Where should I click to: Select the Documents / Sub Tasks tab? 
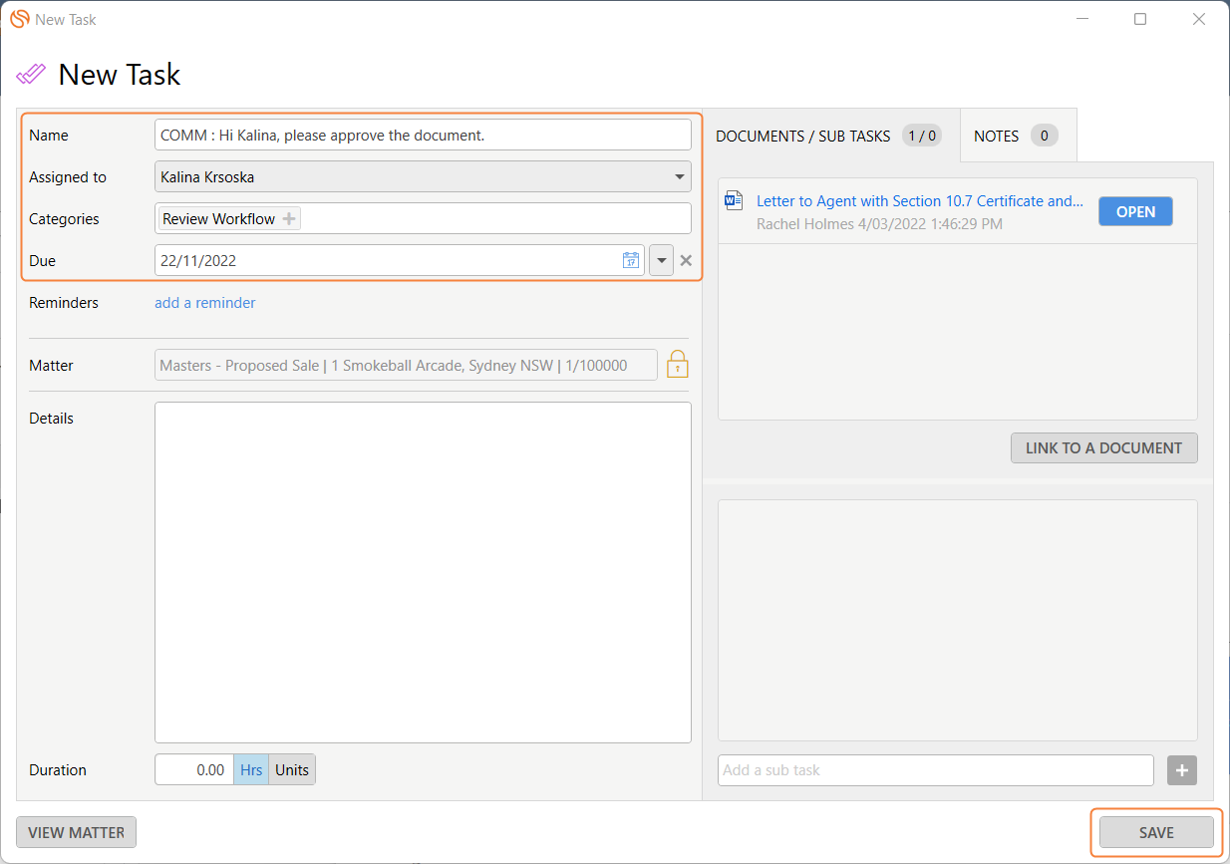[828, 136]
